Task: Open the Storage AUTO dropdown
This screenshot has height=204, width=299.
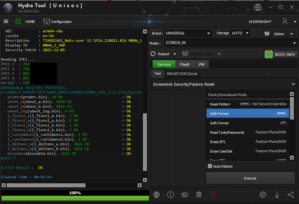Action: 240,33
